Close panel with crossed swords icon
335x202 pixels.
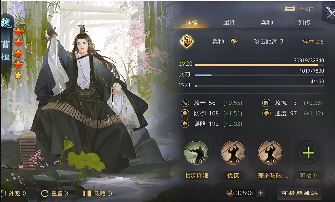click(330, 12)
